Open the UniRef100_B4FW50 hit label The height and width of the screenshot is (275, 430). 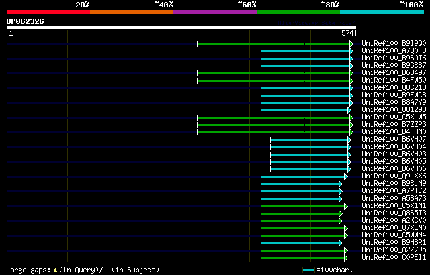(394, 80)
